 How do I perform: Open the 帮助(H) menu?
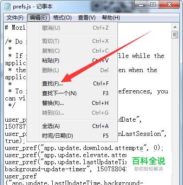(x=111, y=18)
